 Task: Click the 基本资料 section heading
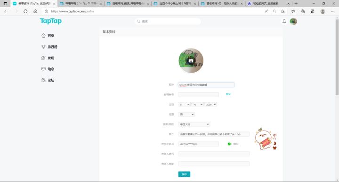(109, 32)
